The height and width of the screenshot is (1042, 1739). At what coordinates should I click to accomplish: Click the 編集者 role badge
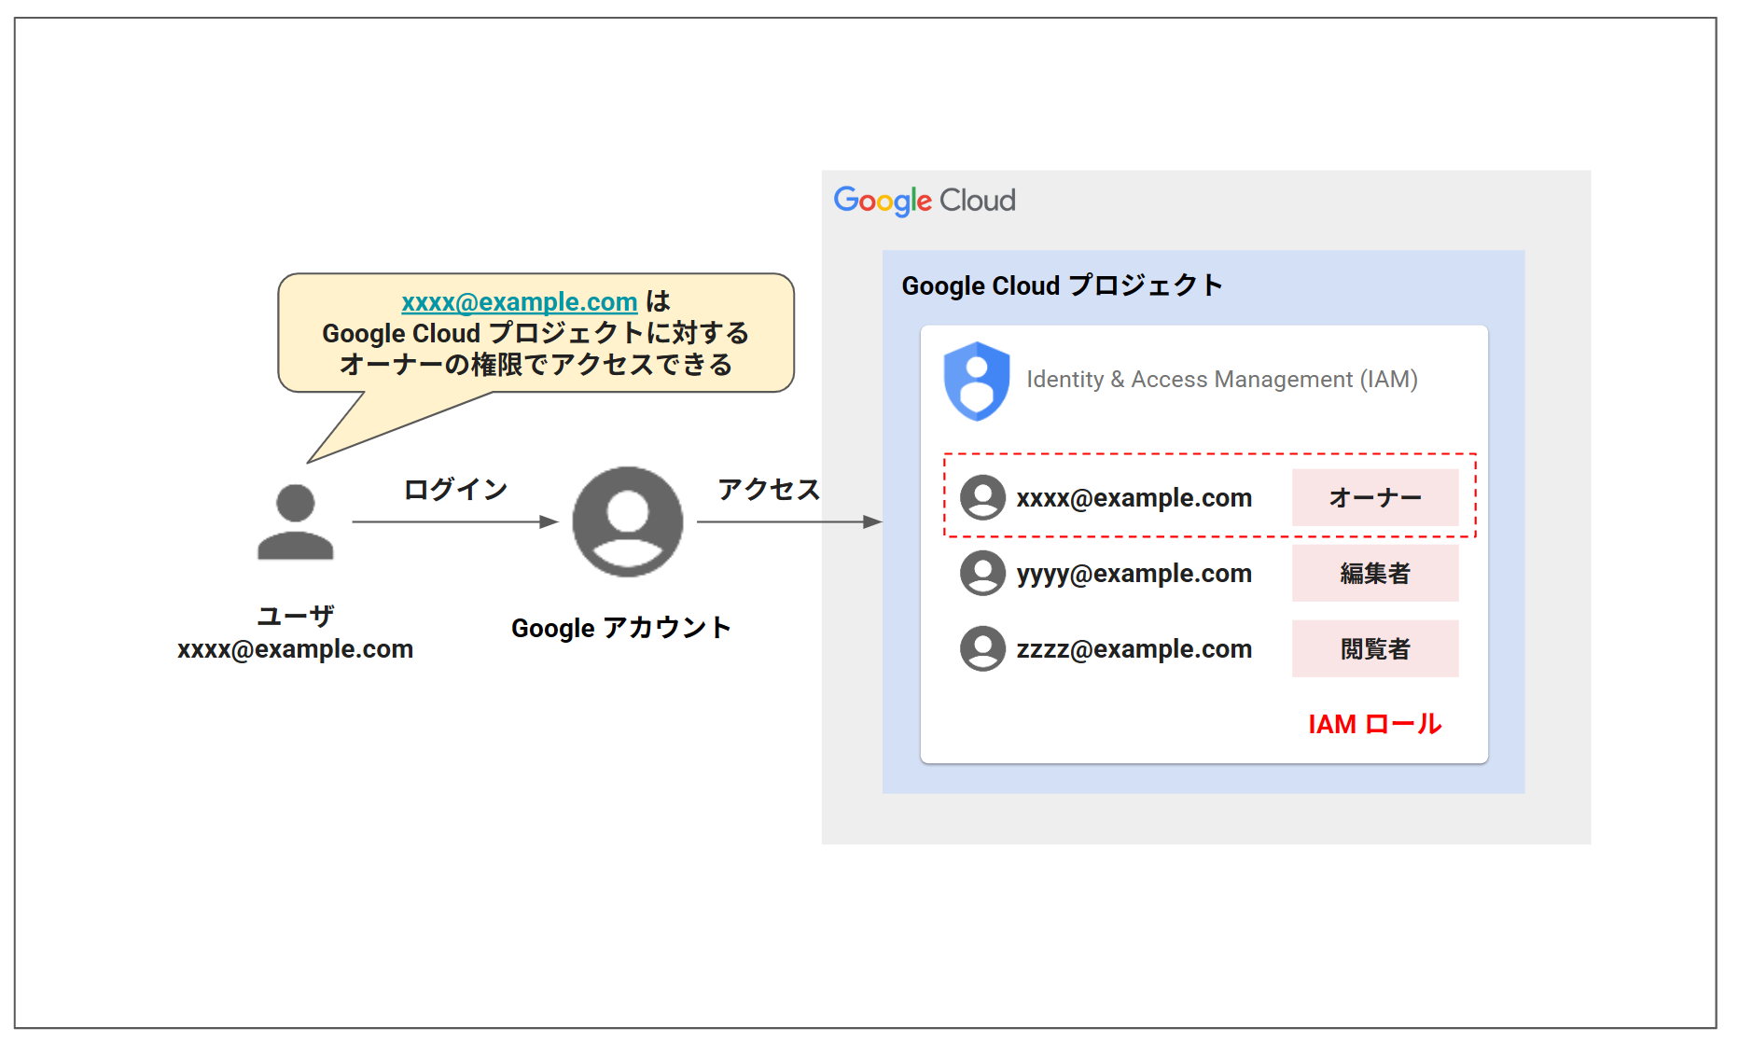pos(1374,573)
